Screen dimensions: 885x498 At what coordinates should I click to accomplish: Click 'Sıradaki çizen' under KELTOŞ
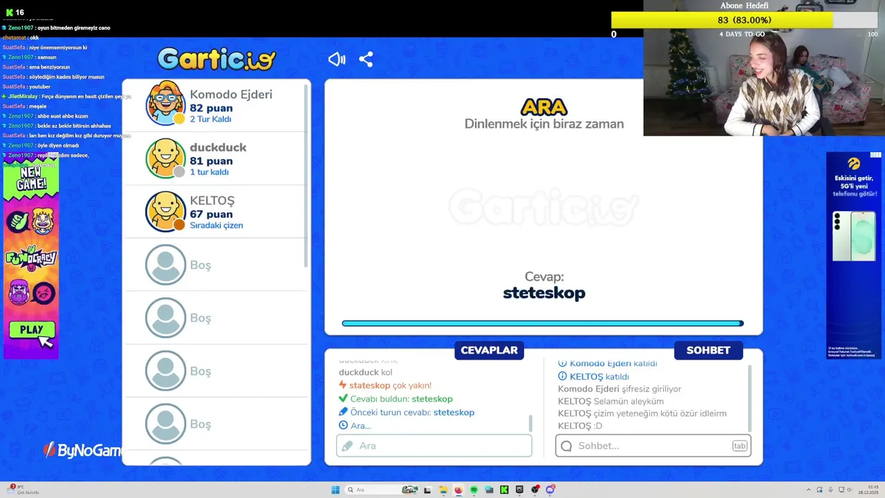(216, 225)
